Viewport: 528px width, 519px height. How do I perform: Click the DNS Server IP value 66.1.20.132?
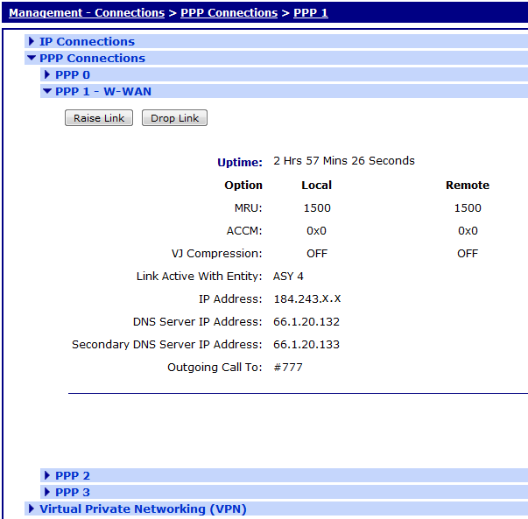point(306,322)
